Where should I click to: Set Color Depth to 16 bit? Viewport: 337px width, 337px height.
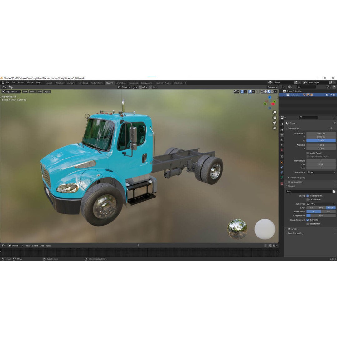(x=328, y=212)
